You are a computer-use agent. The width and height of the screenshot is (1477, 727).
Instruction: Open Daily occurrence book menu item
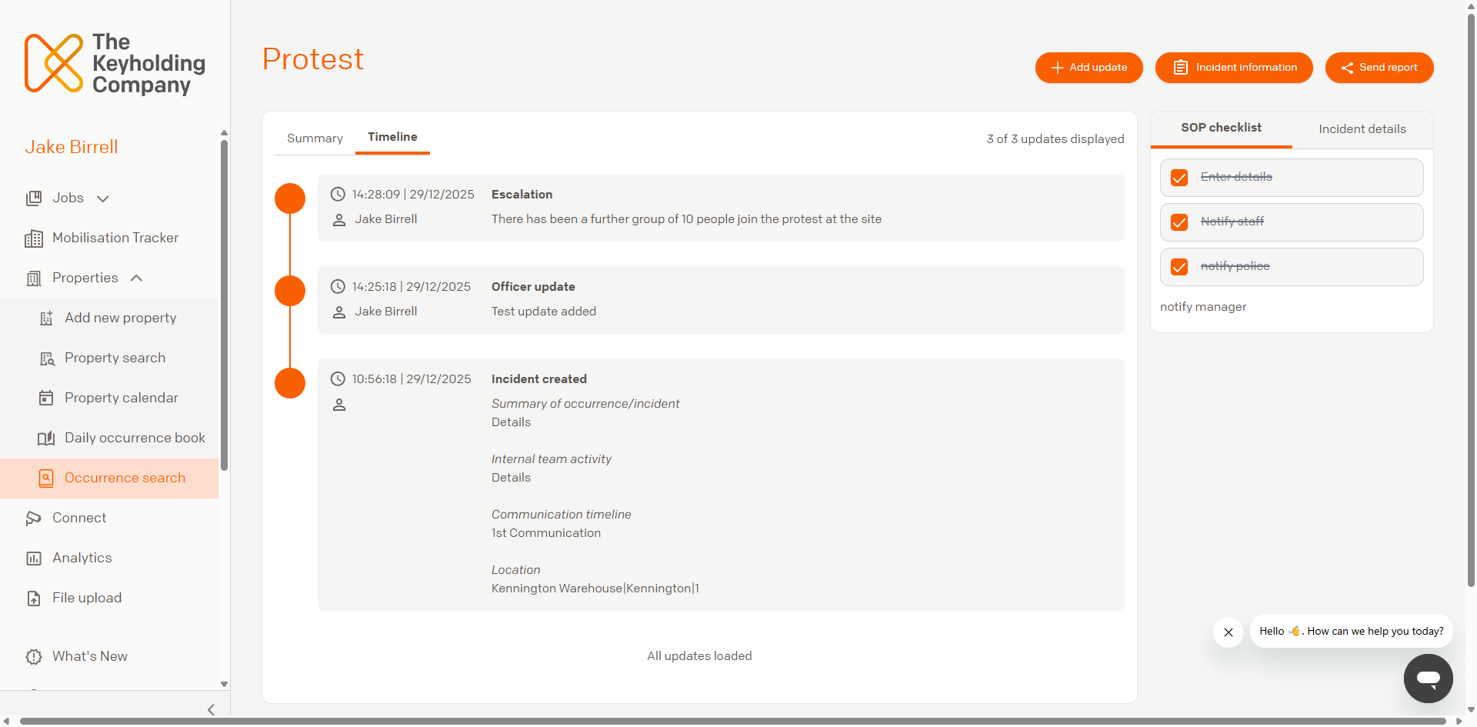point(109,439)
